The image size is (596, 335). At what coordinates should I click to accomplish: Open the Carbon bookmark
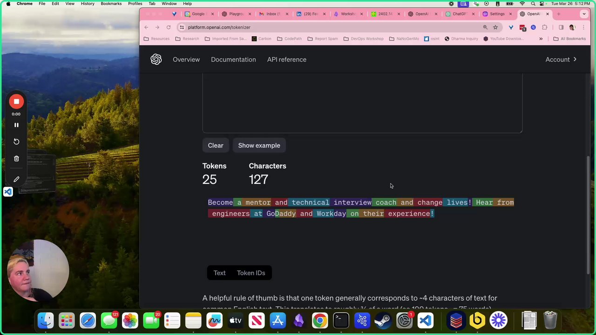(x=261, y=39)
